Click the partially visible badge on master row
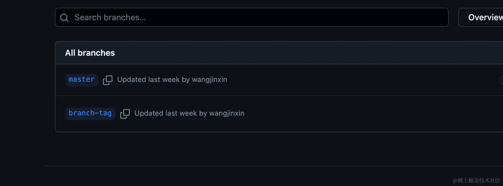The height and width of the screenshot is (186, 503). [502, 80]
